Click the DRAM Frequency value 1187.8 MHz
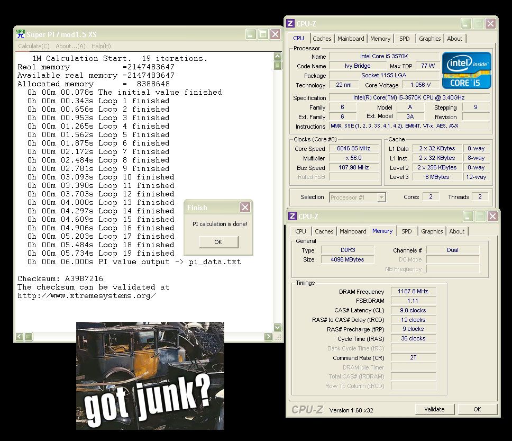The width and height of the screenshot is (512, 441). (x=413, y=291)
